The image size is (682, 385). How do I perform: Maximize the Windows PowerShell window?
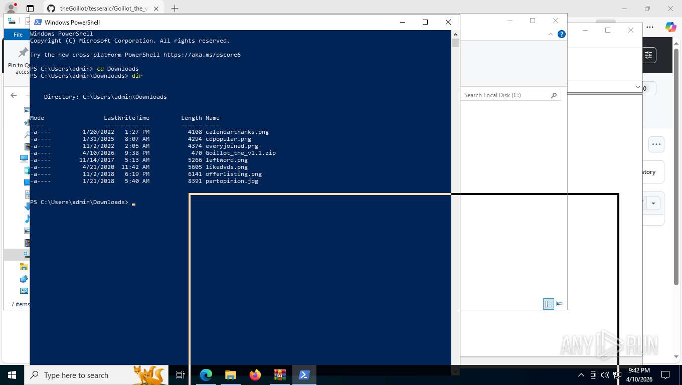point(425,22)
